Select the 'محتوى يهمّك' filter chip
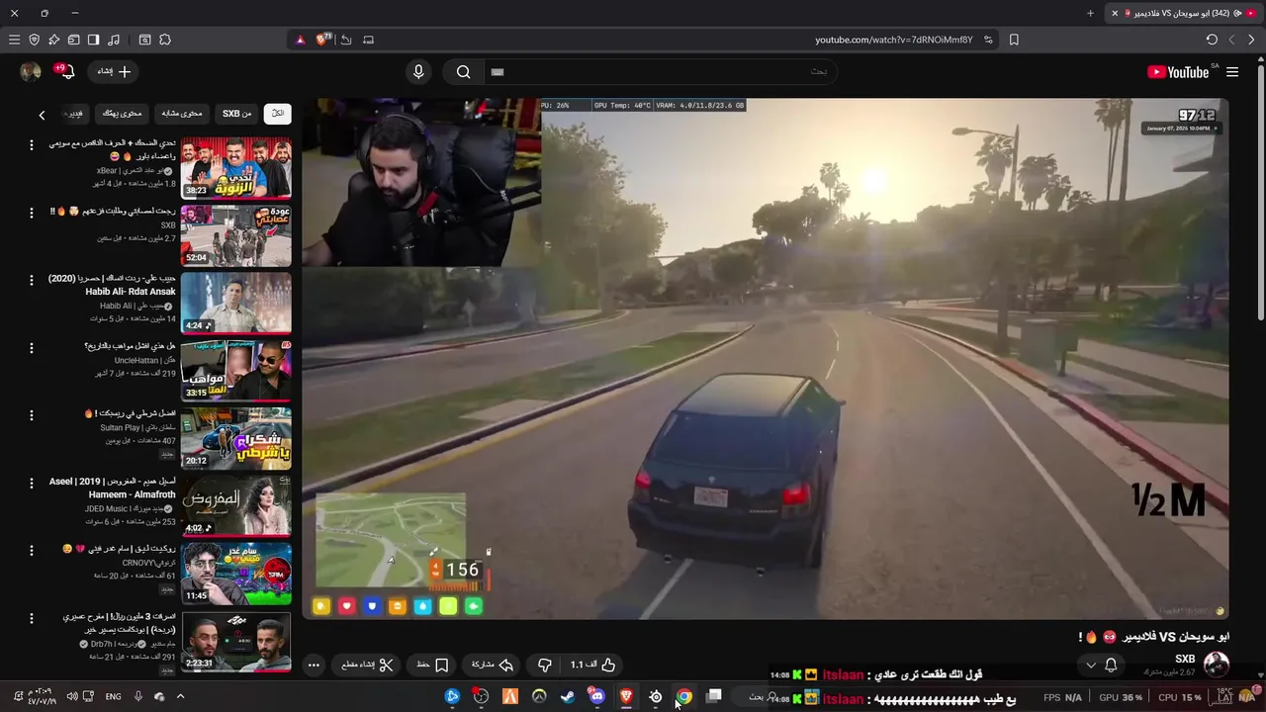This screenshot has height=712, width=1266. [x=123, y=114]
